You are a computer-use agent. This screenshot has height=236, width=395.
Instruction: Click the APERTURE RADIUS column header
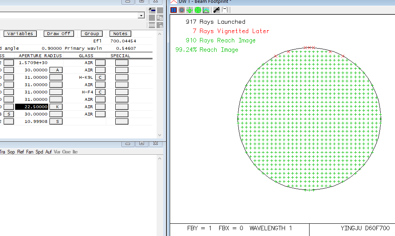pyautogui.click(x=40, y=56)
